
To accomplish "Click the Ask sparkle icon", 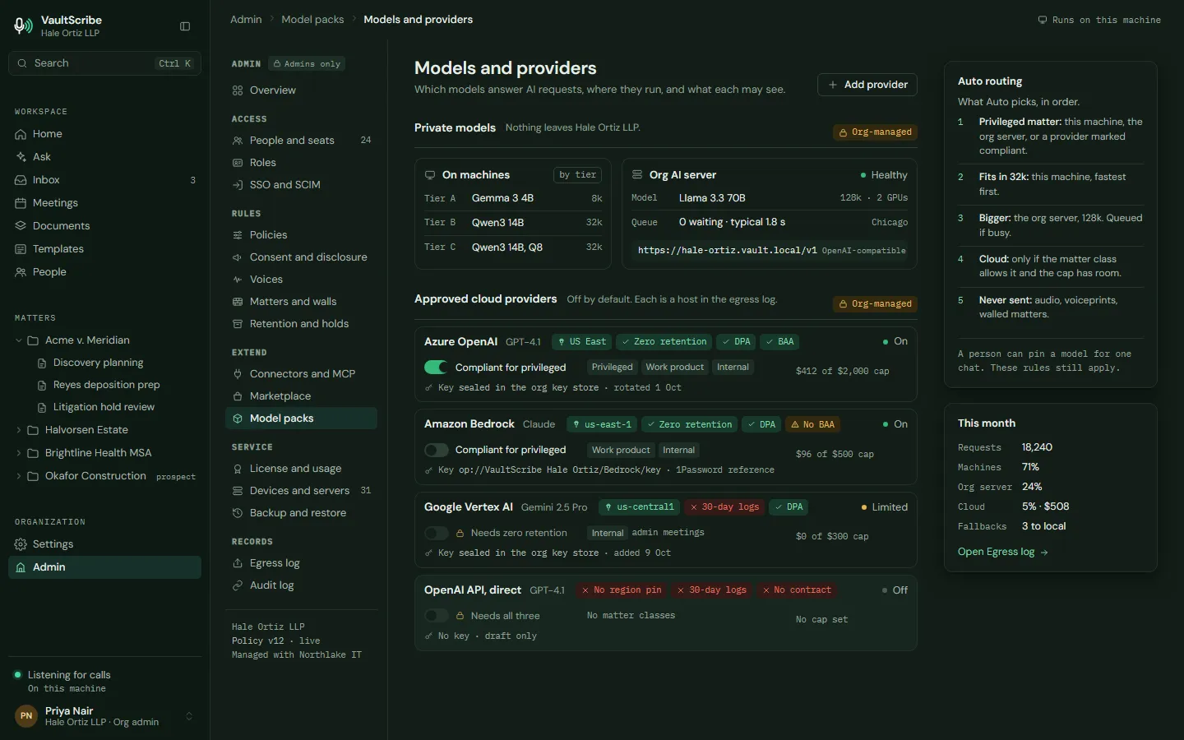I will (x=21, y=157).
